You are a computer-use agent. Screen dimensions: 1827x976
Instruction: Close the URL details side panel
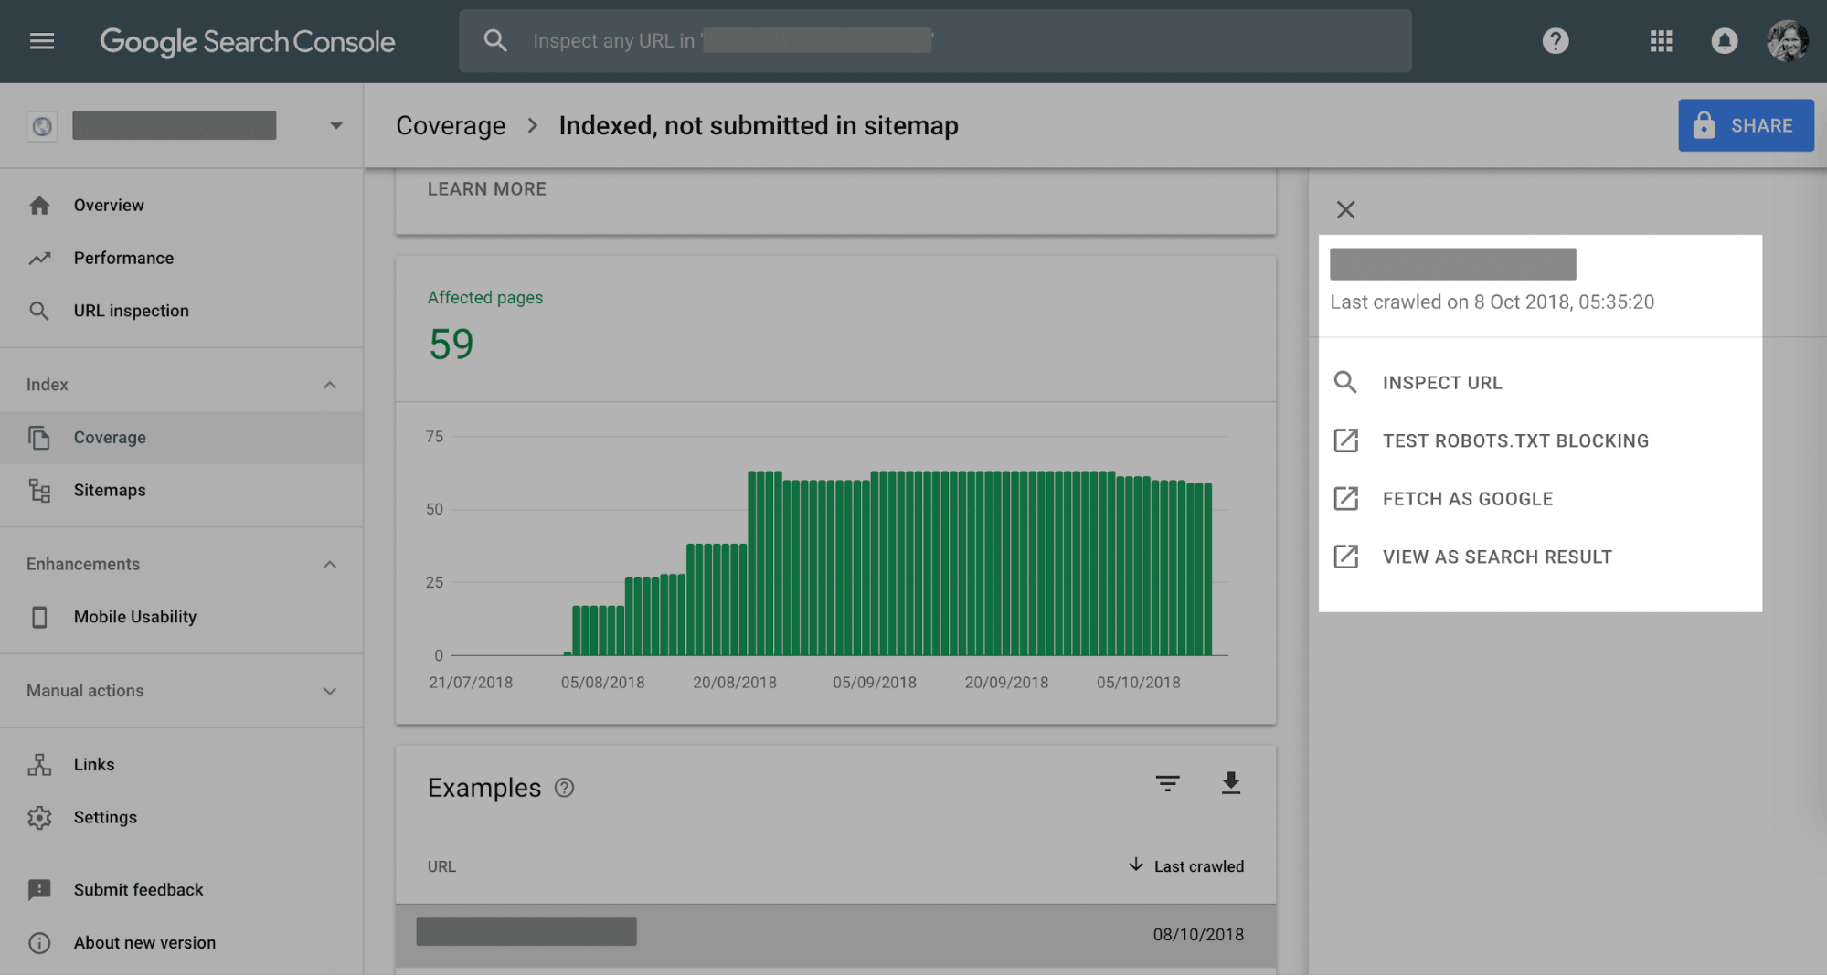click(1345, 209)
